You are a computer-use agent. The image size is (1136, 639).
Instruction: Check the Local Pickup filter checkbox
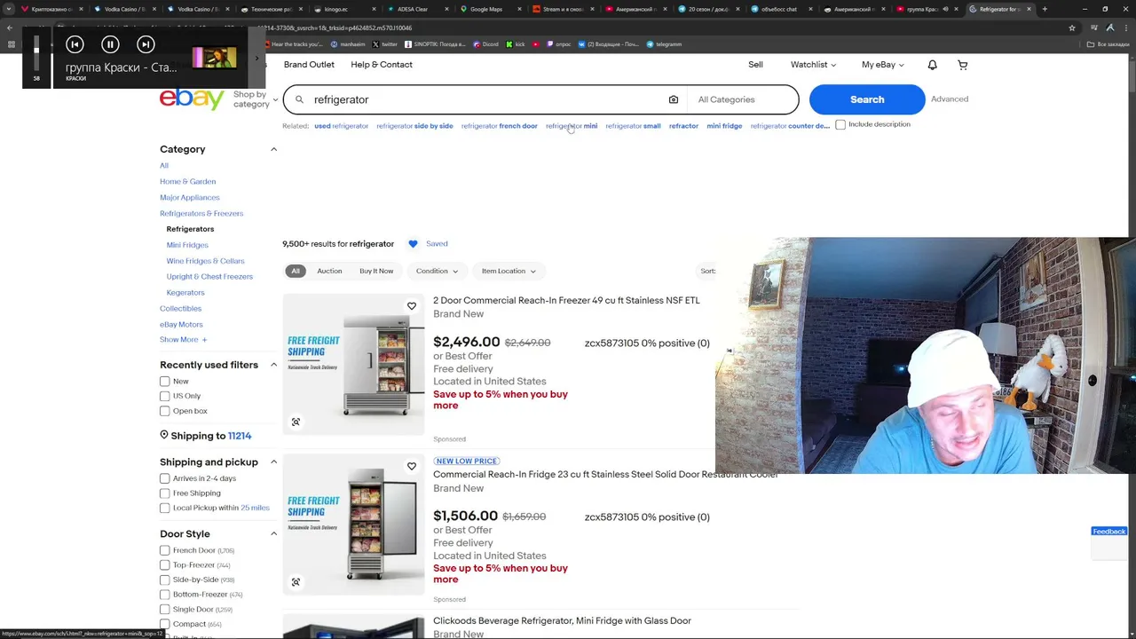[x=164, y=508]
